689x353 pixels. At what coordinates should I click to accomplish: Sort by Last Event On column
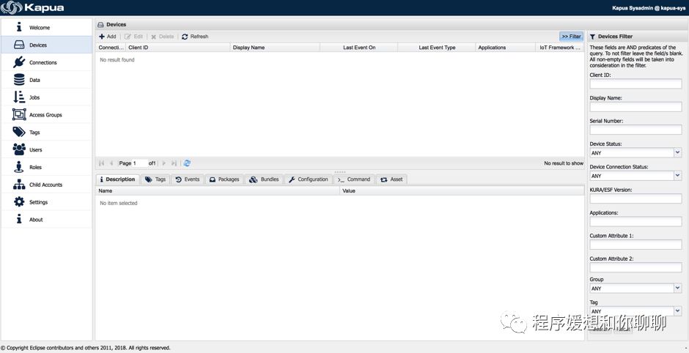pos(359,48)
